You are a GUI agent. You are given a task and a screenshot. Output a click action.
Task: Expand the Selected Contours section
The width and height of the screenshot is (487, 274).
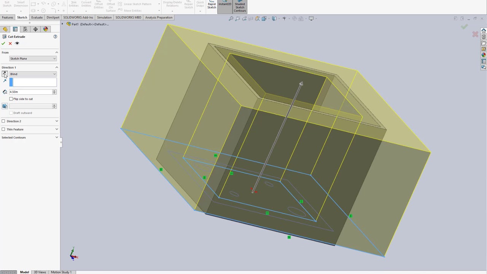tap(57, 137)
